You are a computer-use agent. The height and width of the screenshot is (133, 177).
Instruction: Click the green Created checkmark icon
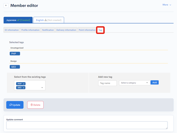tap(18, 20)
